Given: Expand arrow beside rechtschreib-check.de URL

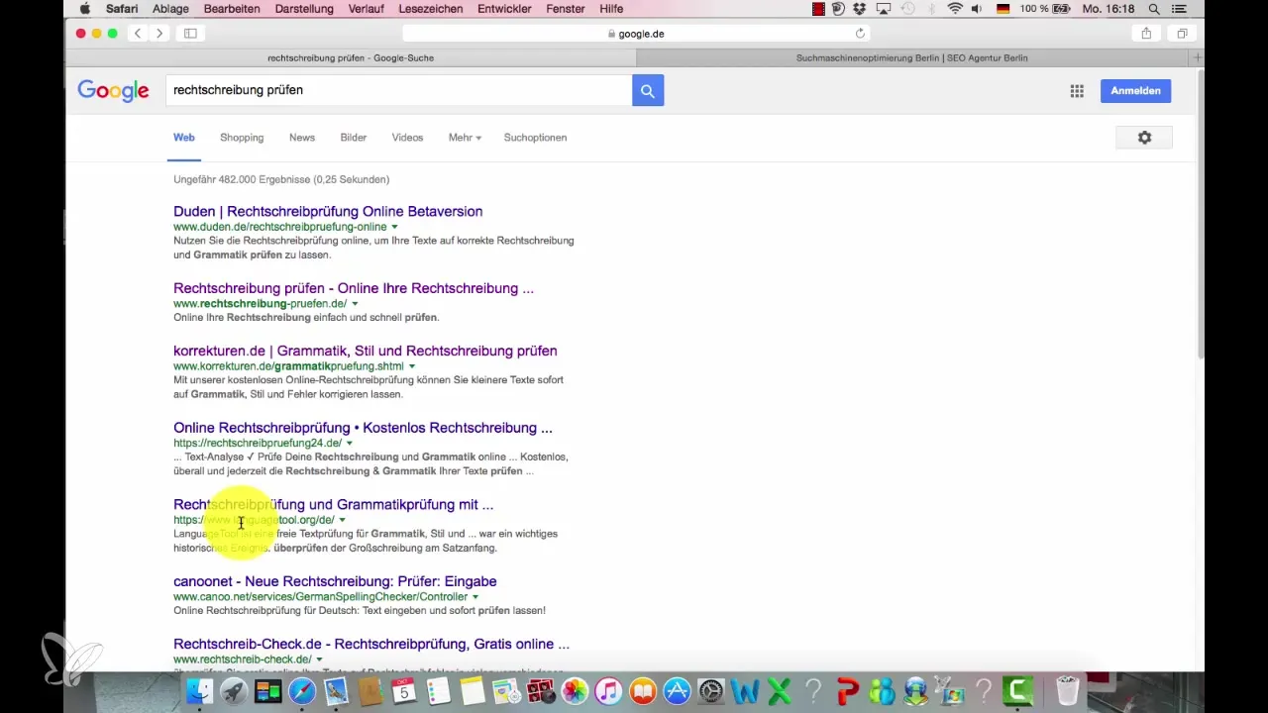Looking at the screenshot, I should (320, 660).
